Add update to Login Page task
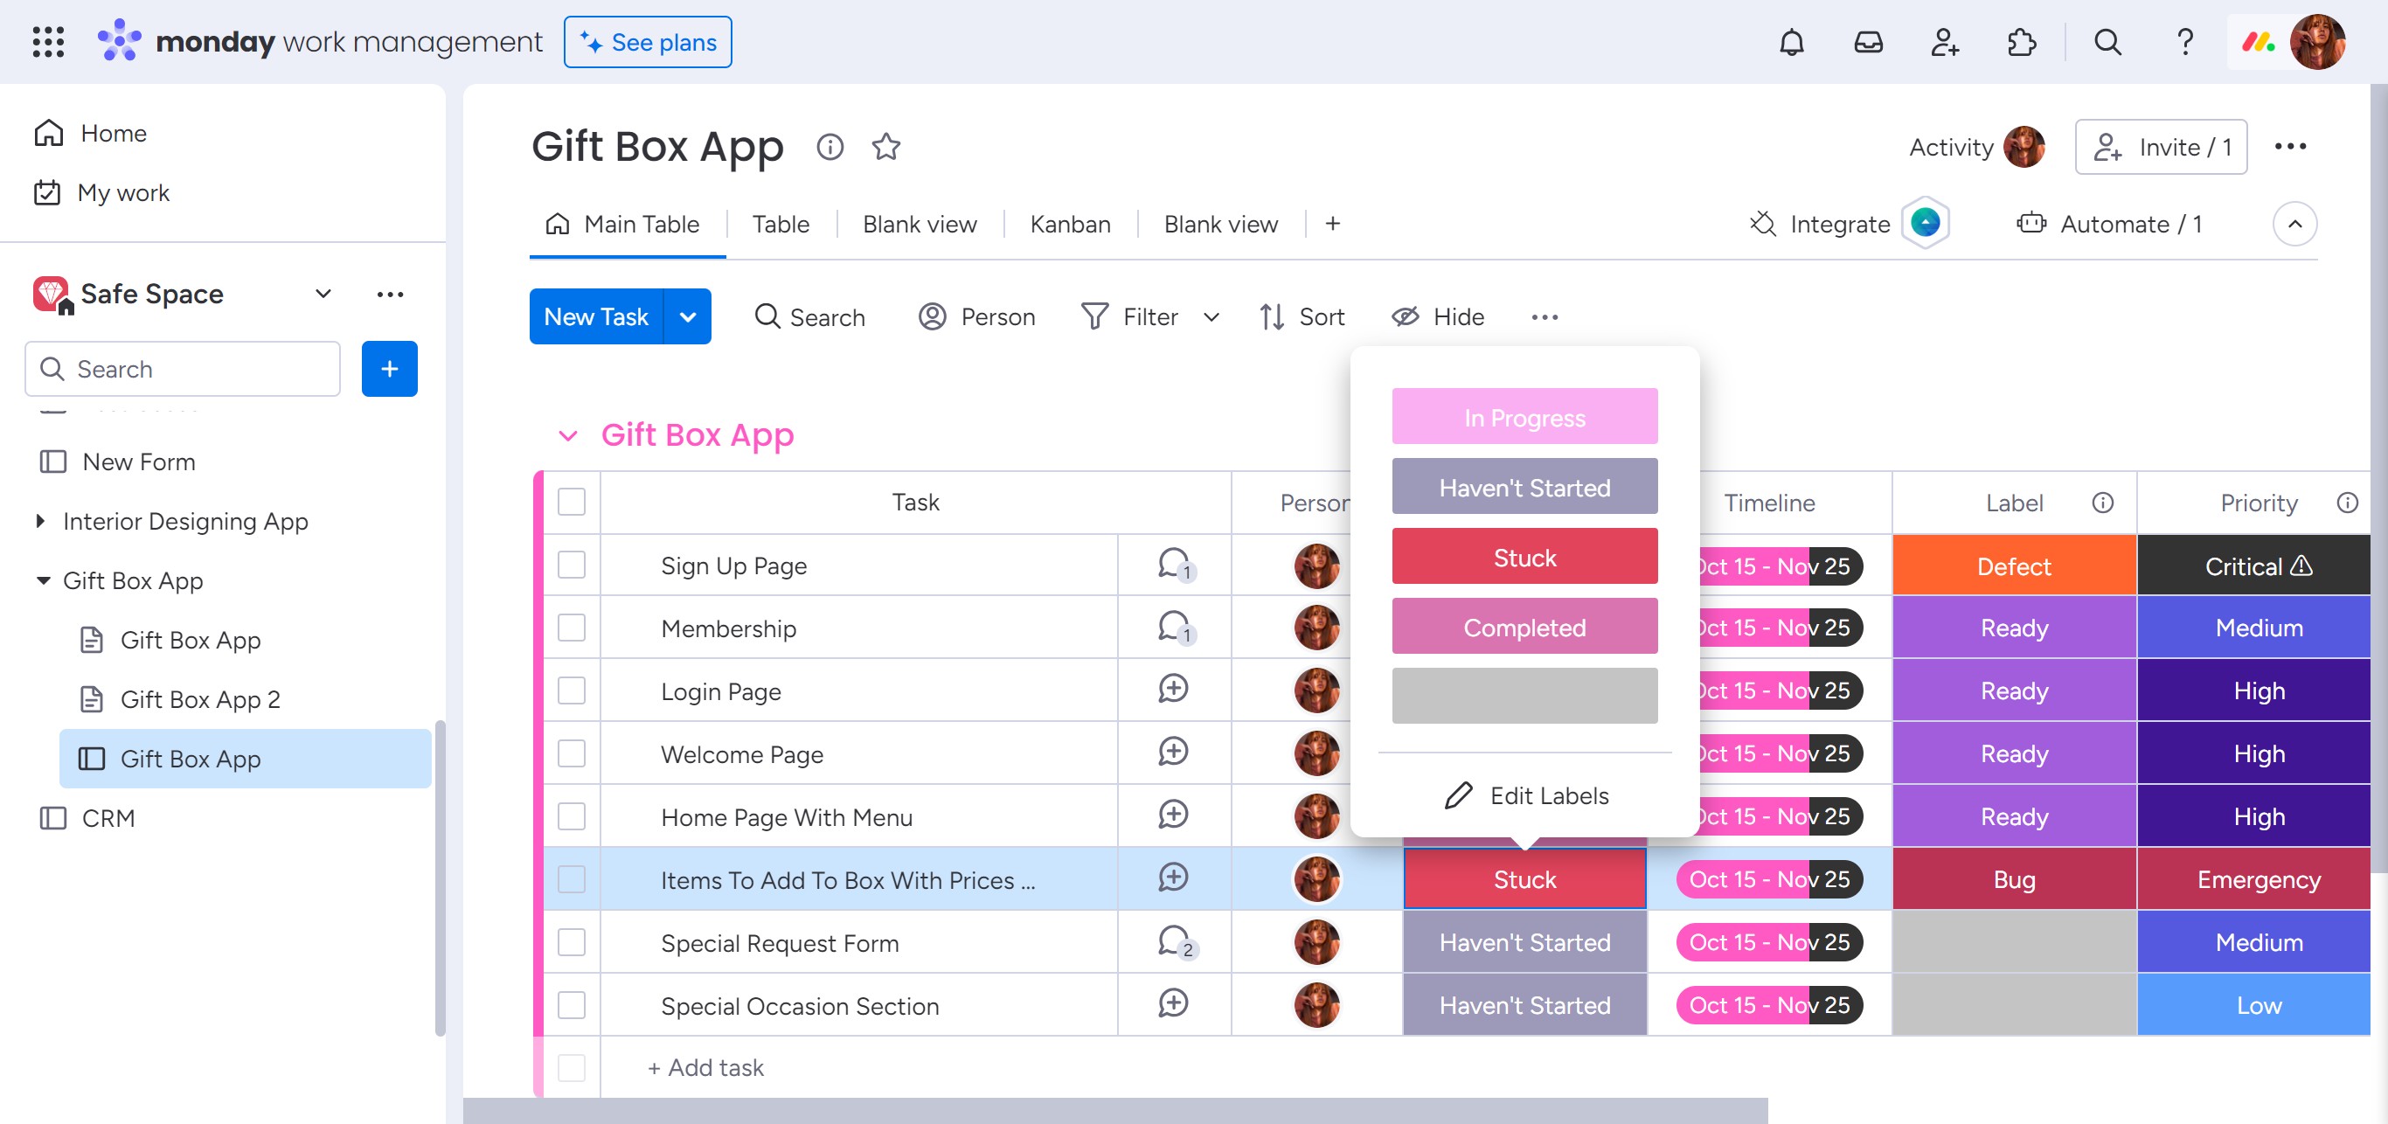Image resolution: width=2388 pixels, height=1124 pixels. [1174, 689]
